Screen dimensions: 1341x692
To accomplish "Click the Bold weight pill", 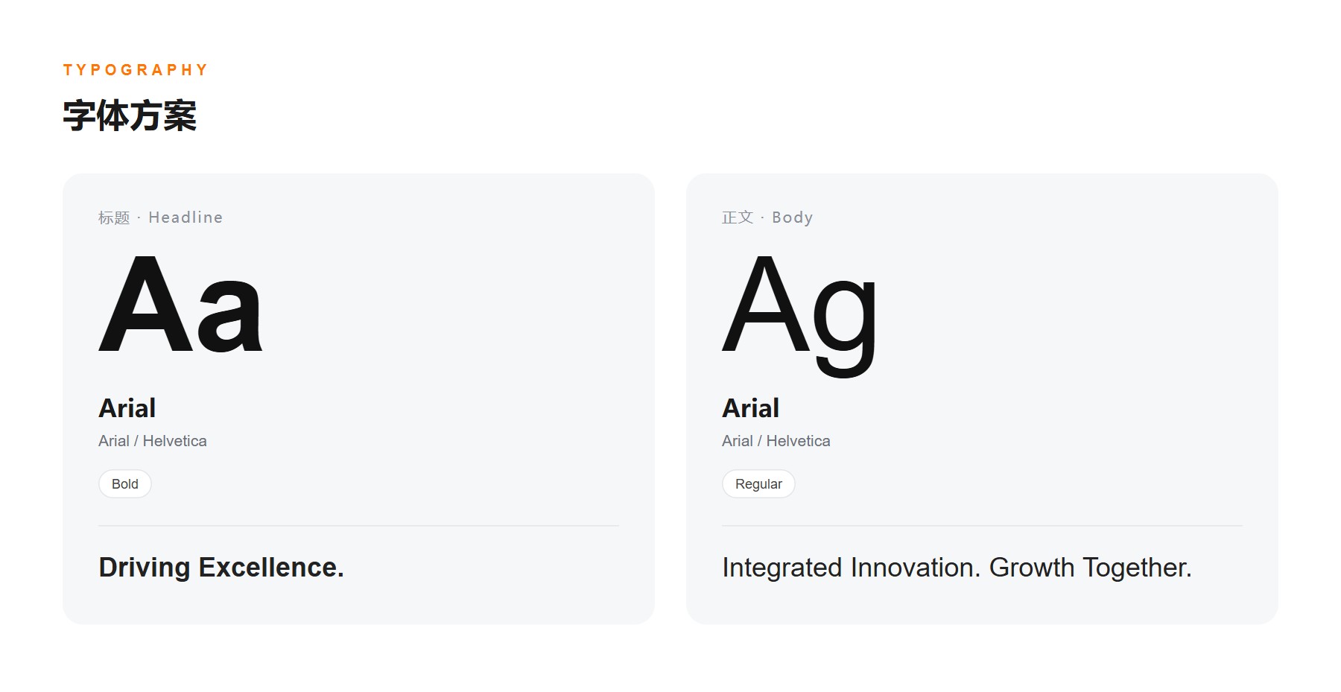I will tap(125, 484).
